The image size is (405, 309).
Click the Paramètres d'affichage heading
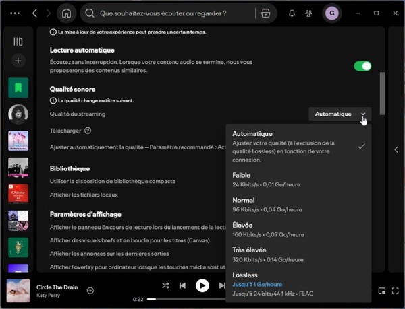[x=86, y=214]
